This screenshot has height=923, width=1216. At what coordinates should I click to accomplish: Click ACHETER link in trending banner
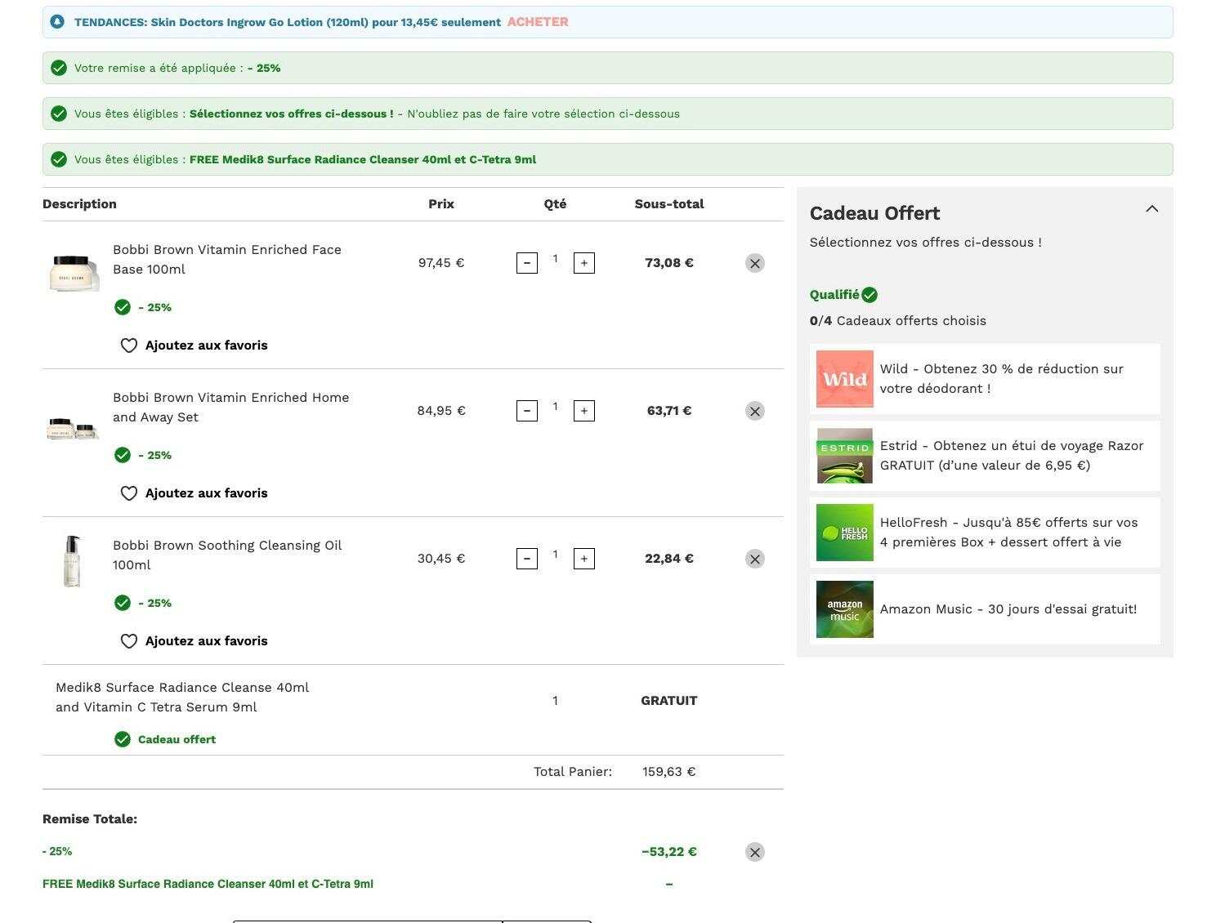[538, 22]
